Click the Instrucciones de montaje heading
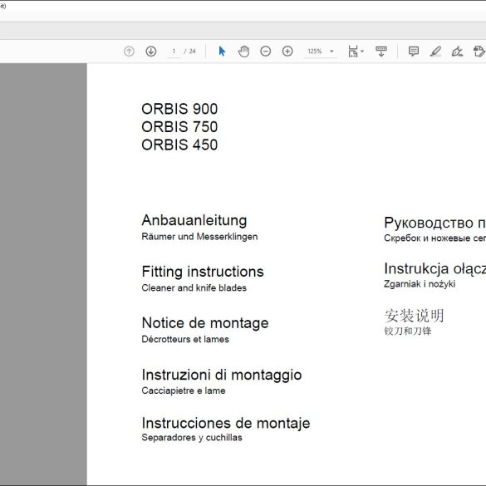486x486 pixels. (226, 423)
